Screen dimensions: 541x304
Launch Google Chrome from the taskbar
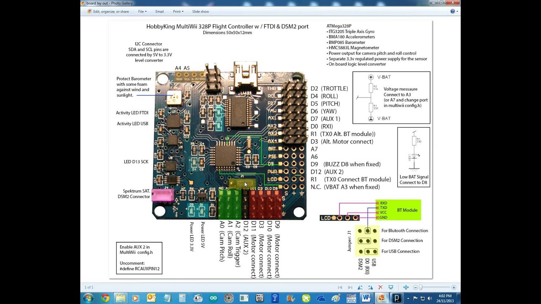pos(105,298)
